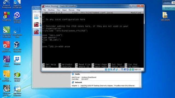Open the Input menu
The image size is (175, 98).
point(65,10)
